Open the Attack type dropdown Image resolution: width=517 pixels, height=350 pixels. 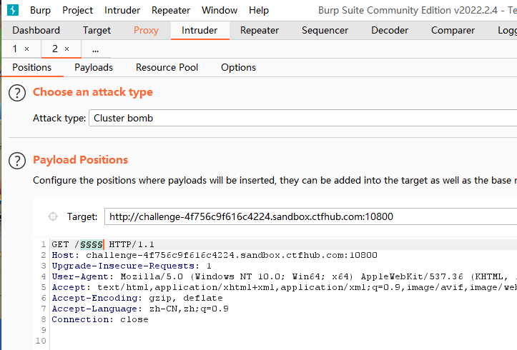(x=300, y=118)
